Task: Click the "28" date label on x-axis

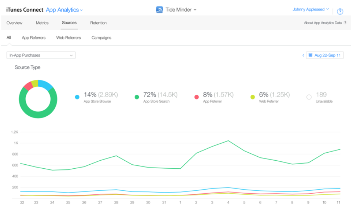Action: [x=116, y=202]
